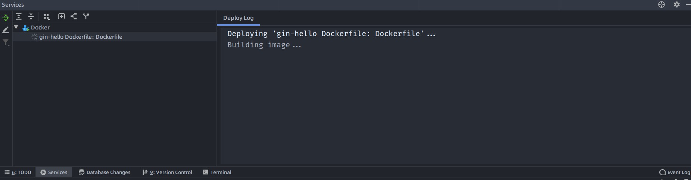Viewport: 691px width, 180px height.
Task: Open the Terminal tool window
Action: tap(217, 172)
